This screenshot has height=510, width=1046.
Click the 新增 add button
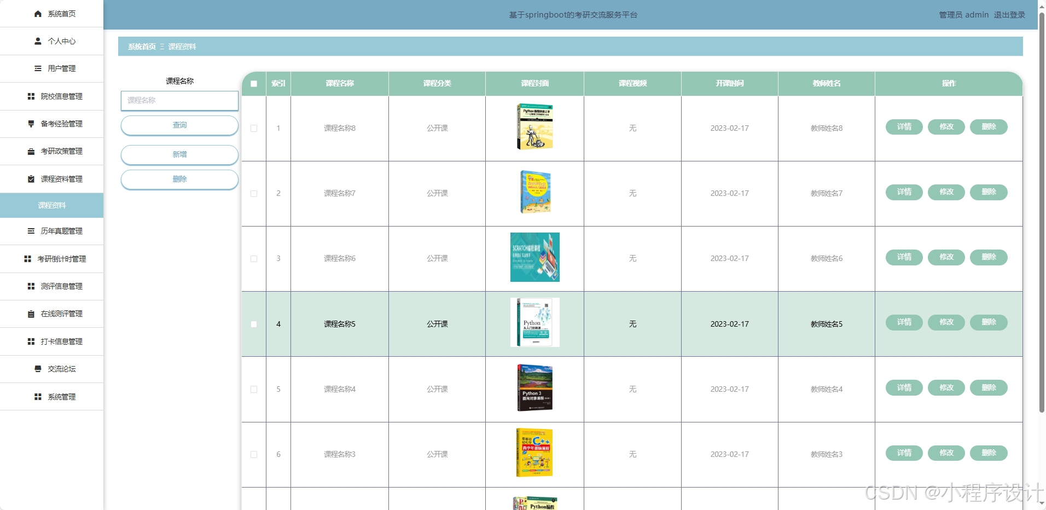[179, 155]
